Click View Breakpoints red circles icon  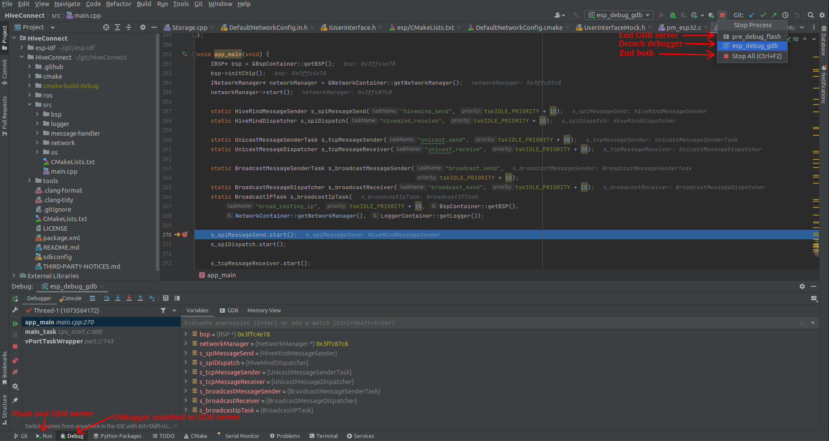(x=15, y=361)
